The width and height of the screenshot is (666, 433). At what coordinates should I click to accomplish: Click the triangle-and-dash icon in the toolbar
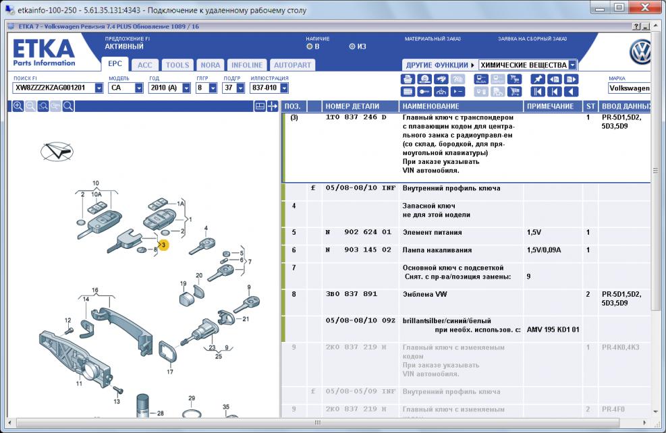(458, 91)
